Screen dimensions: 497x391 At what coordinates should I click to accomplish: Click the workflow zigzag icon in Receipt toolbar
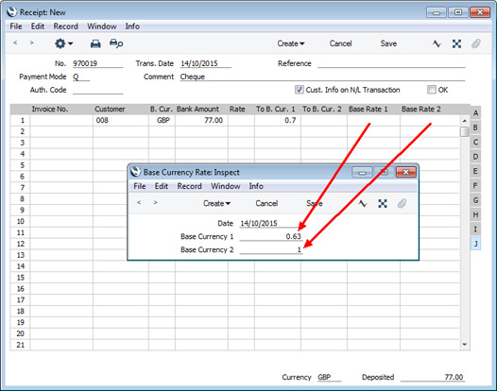pos(437,43)
